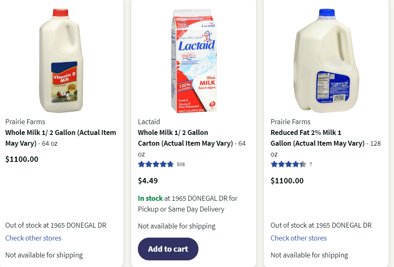Click the $1100.00 price under Reduced Fat Milk
Screen dimensions: 394x267
[287, 180]
